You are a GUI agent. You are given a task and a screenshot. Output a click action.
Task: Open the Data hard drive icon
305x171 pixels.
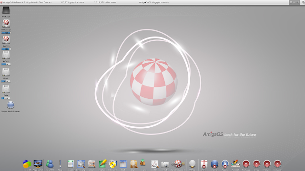coord(6,89)
